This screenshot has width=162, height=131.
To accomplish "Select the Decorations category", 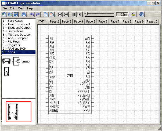I will coord(19,31).
